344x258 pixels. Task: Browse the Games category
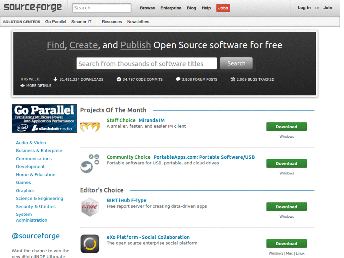[x=23, y=182]
